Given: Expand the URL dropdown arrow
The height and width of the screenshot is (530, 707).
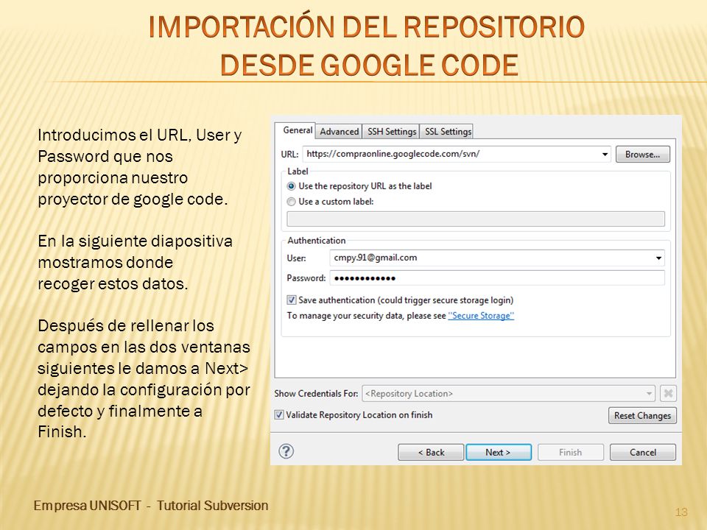Looking at the screenshot, I should [x=605, y=155].
